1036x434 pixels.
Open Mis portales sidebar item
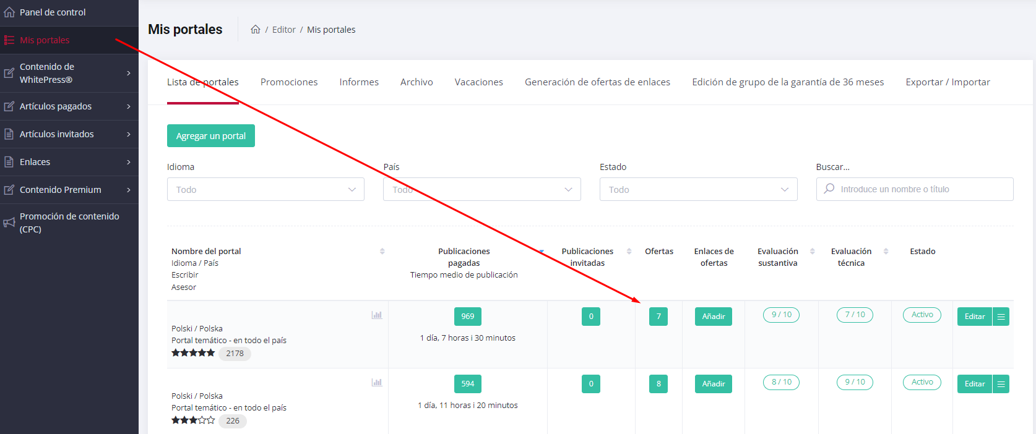(69, 40)
